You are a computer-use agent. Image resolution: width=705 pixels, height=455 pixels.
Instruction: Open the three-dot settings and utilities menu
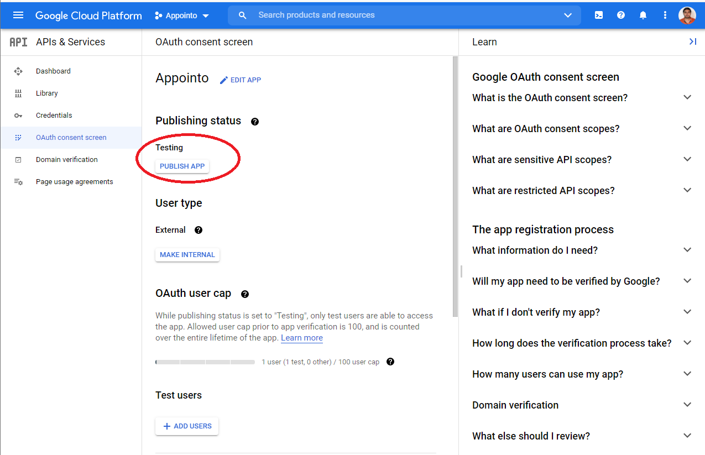tap(665, 15)
